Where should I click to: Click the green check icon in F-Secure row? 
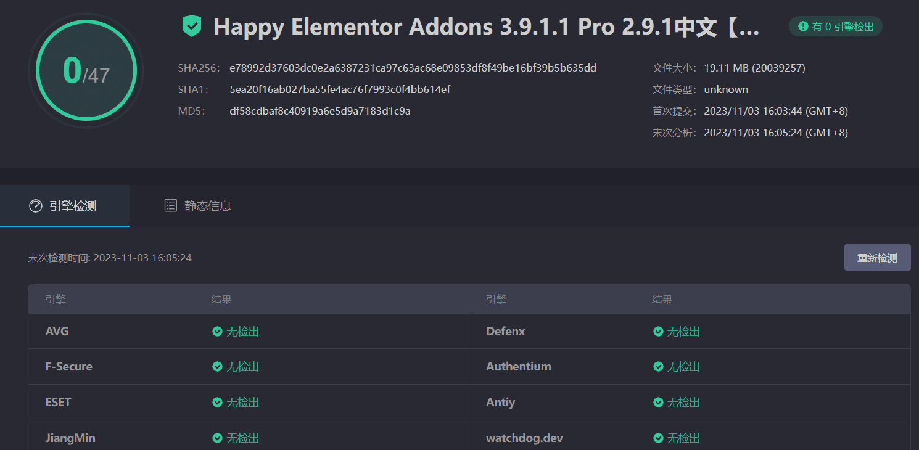[217, 367]
